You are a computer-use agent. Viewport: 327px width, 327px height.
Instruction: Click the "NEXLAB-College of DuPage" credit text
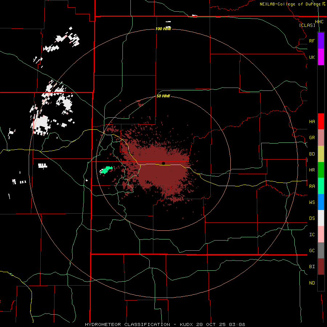(290, 4)
